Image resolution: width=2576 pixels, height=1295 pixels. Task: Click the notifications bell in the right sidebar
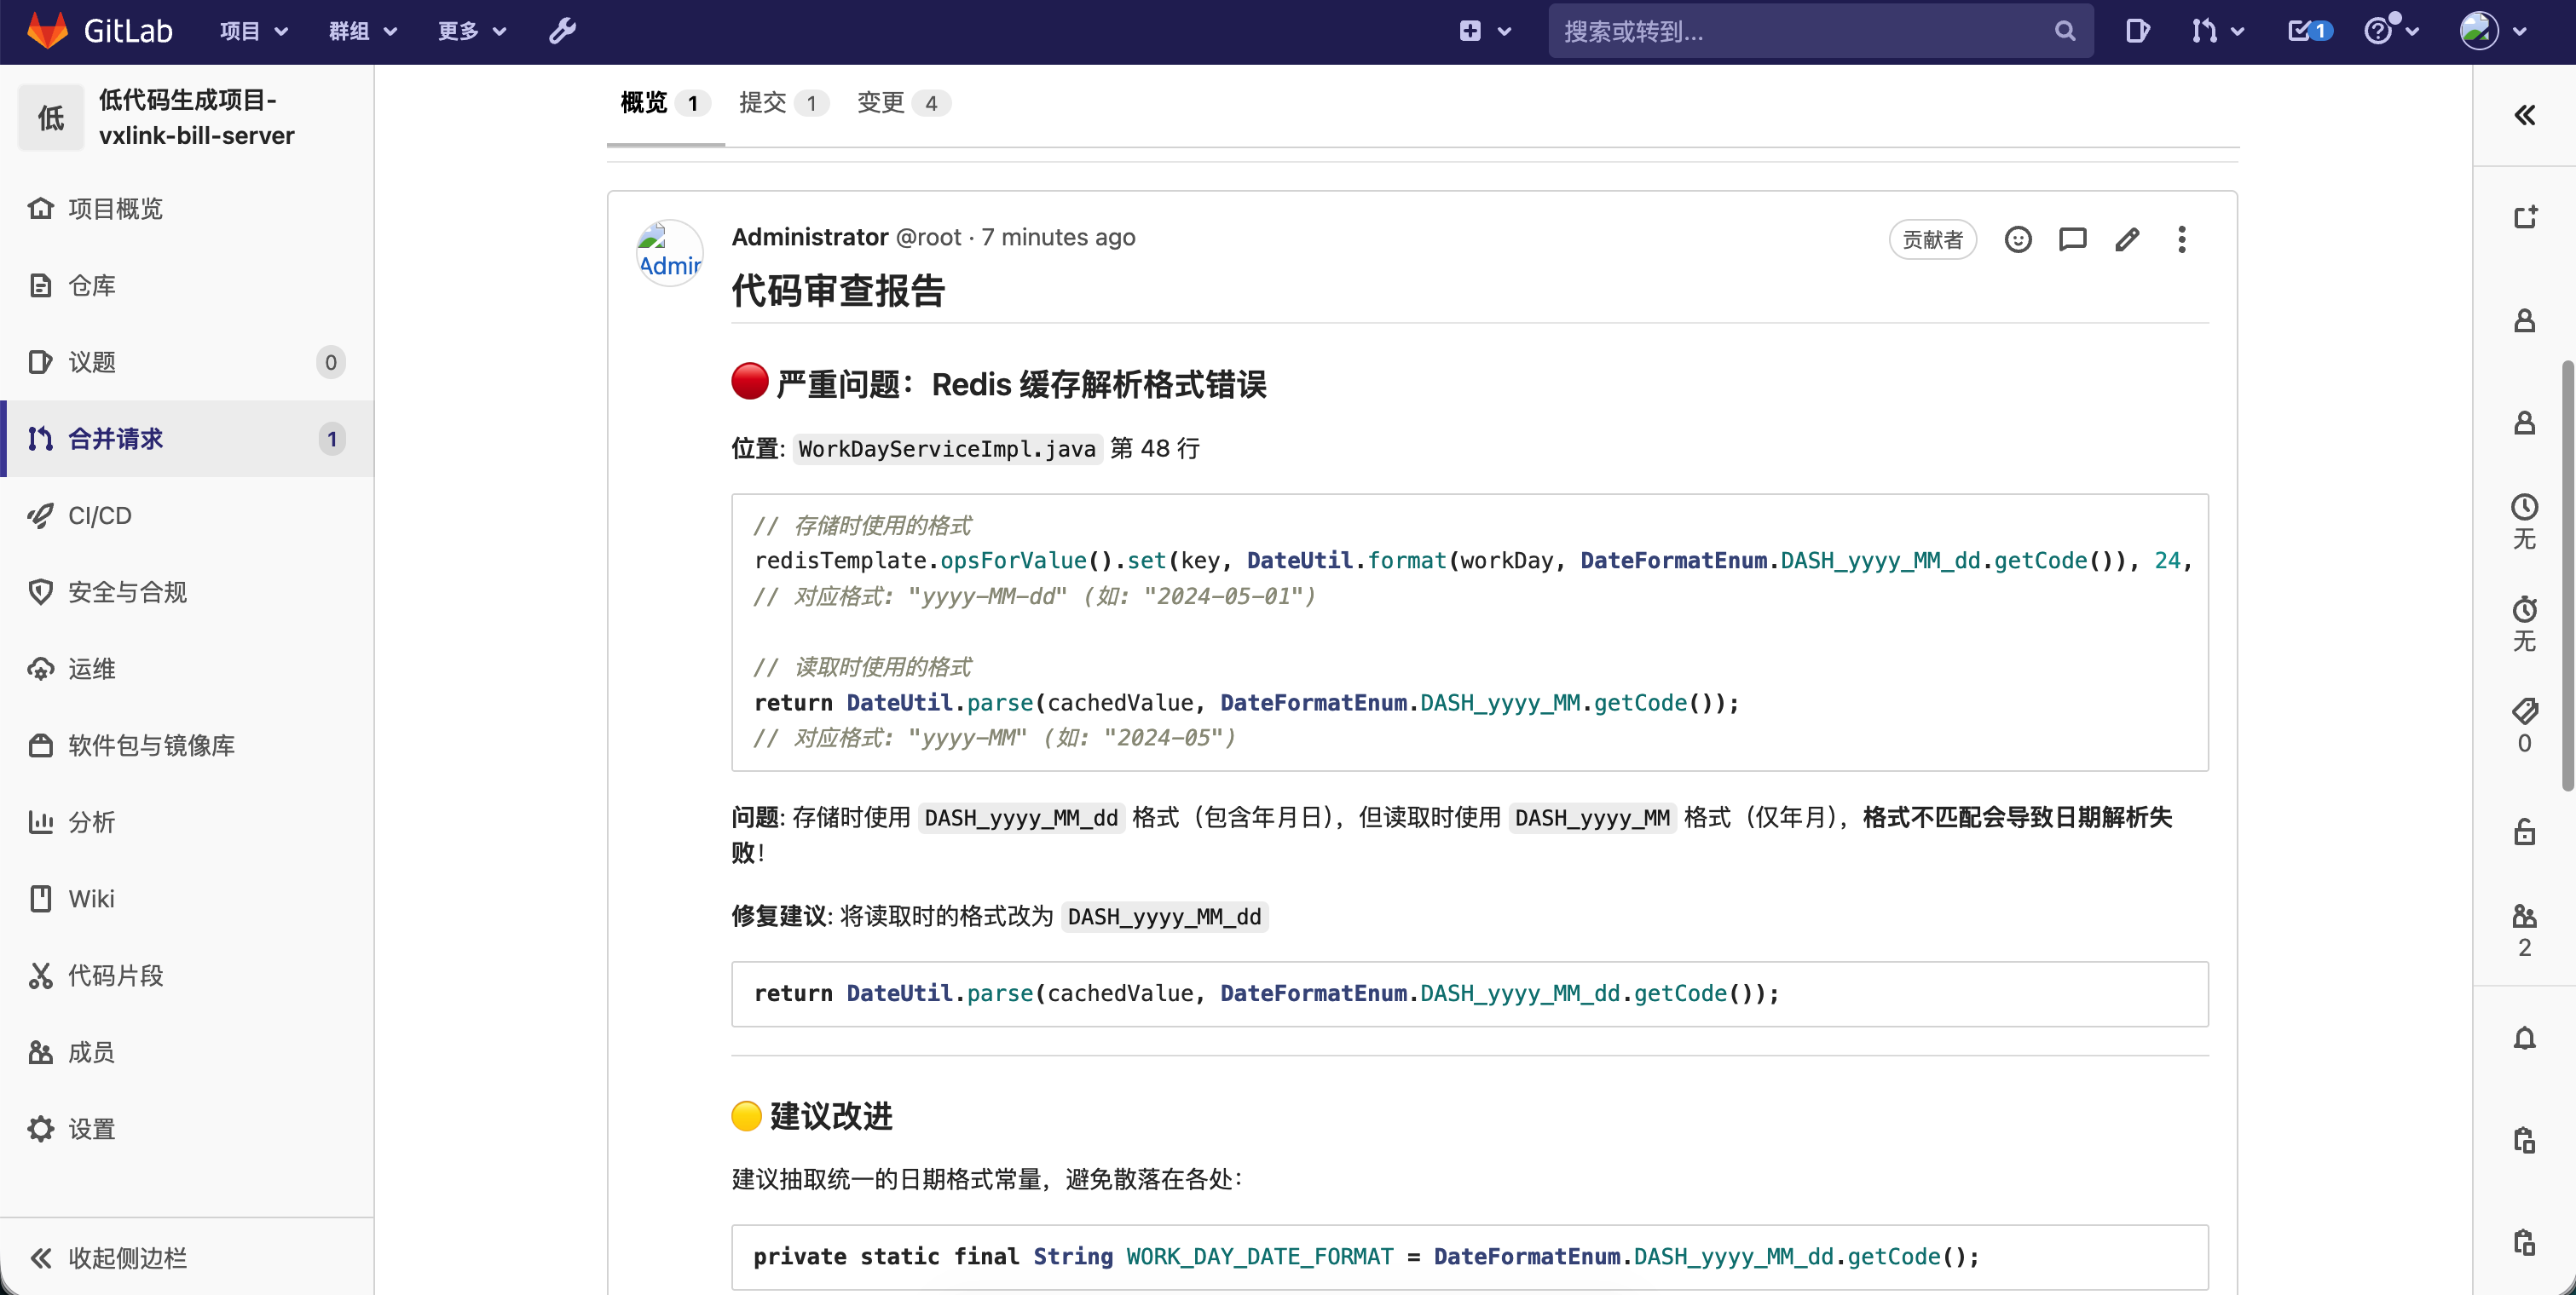(x=2524, y=1039)
